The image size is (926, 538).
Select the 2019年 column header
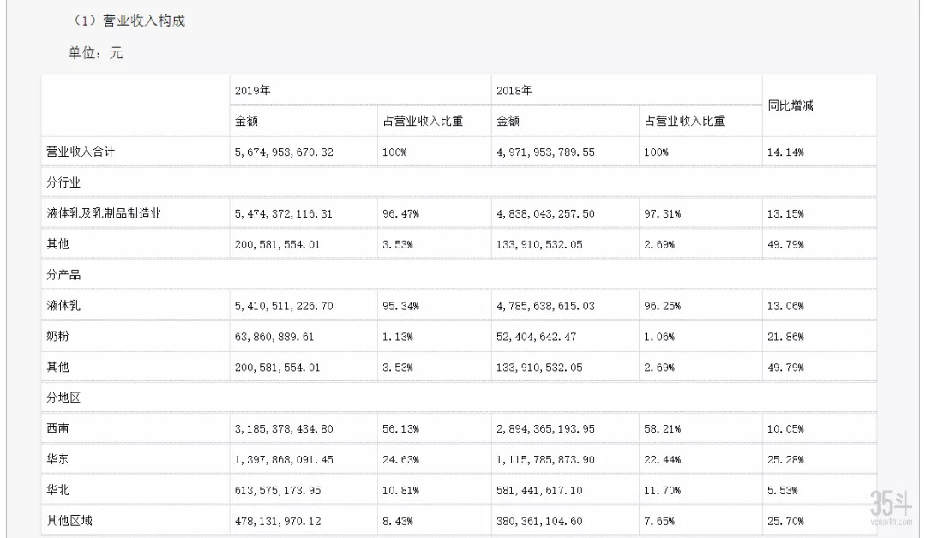coord(253,90)
